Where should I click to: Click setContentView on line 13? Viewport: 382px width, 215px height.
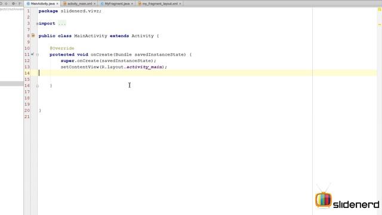[x=80, y=67]
